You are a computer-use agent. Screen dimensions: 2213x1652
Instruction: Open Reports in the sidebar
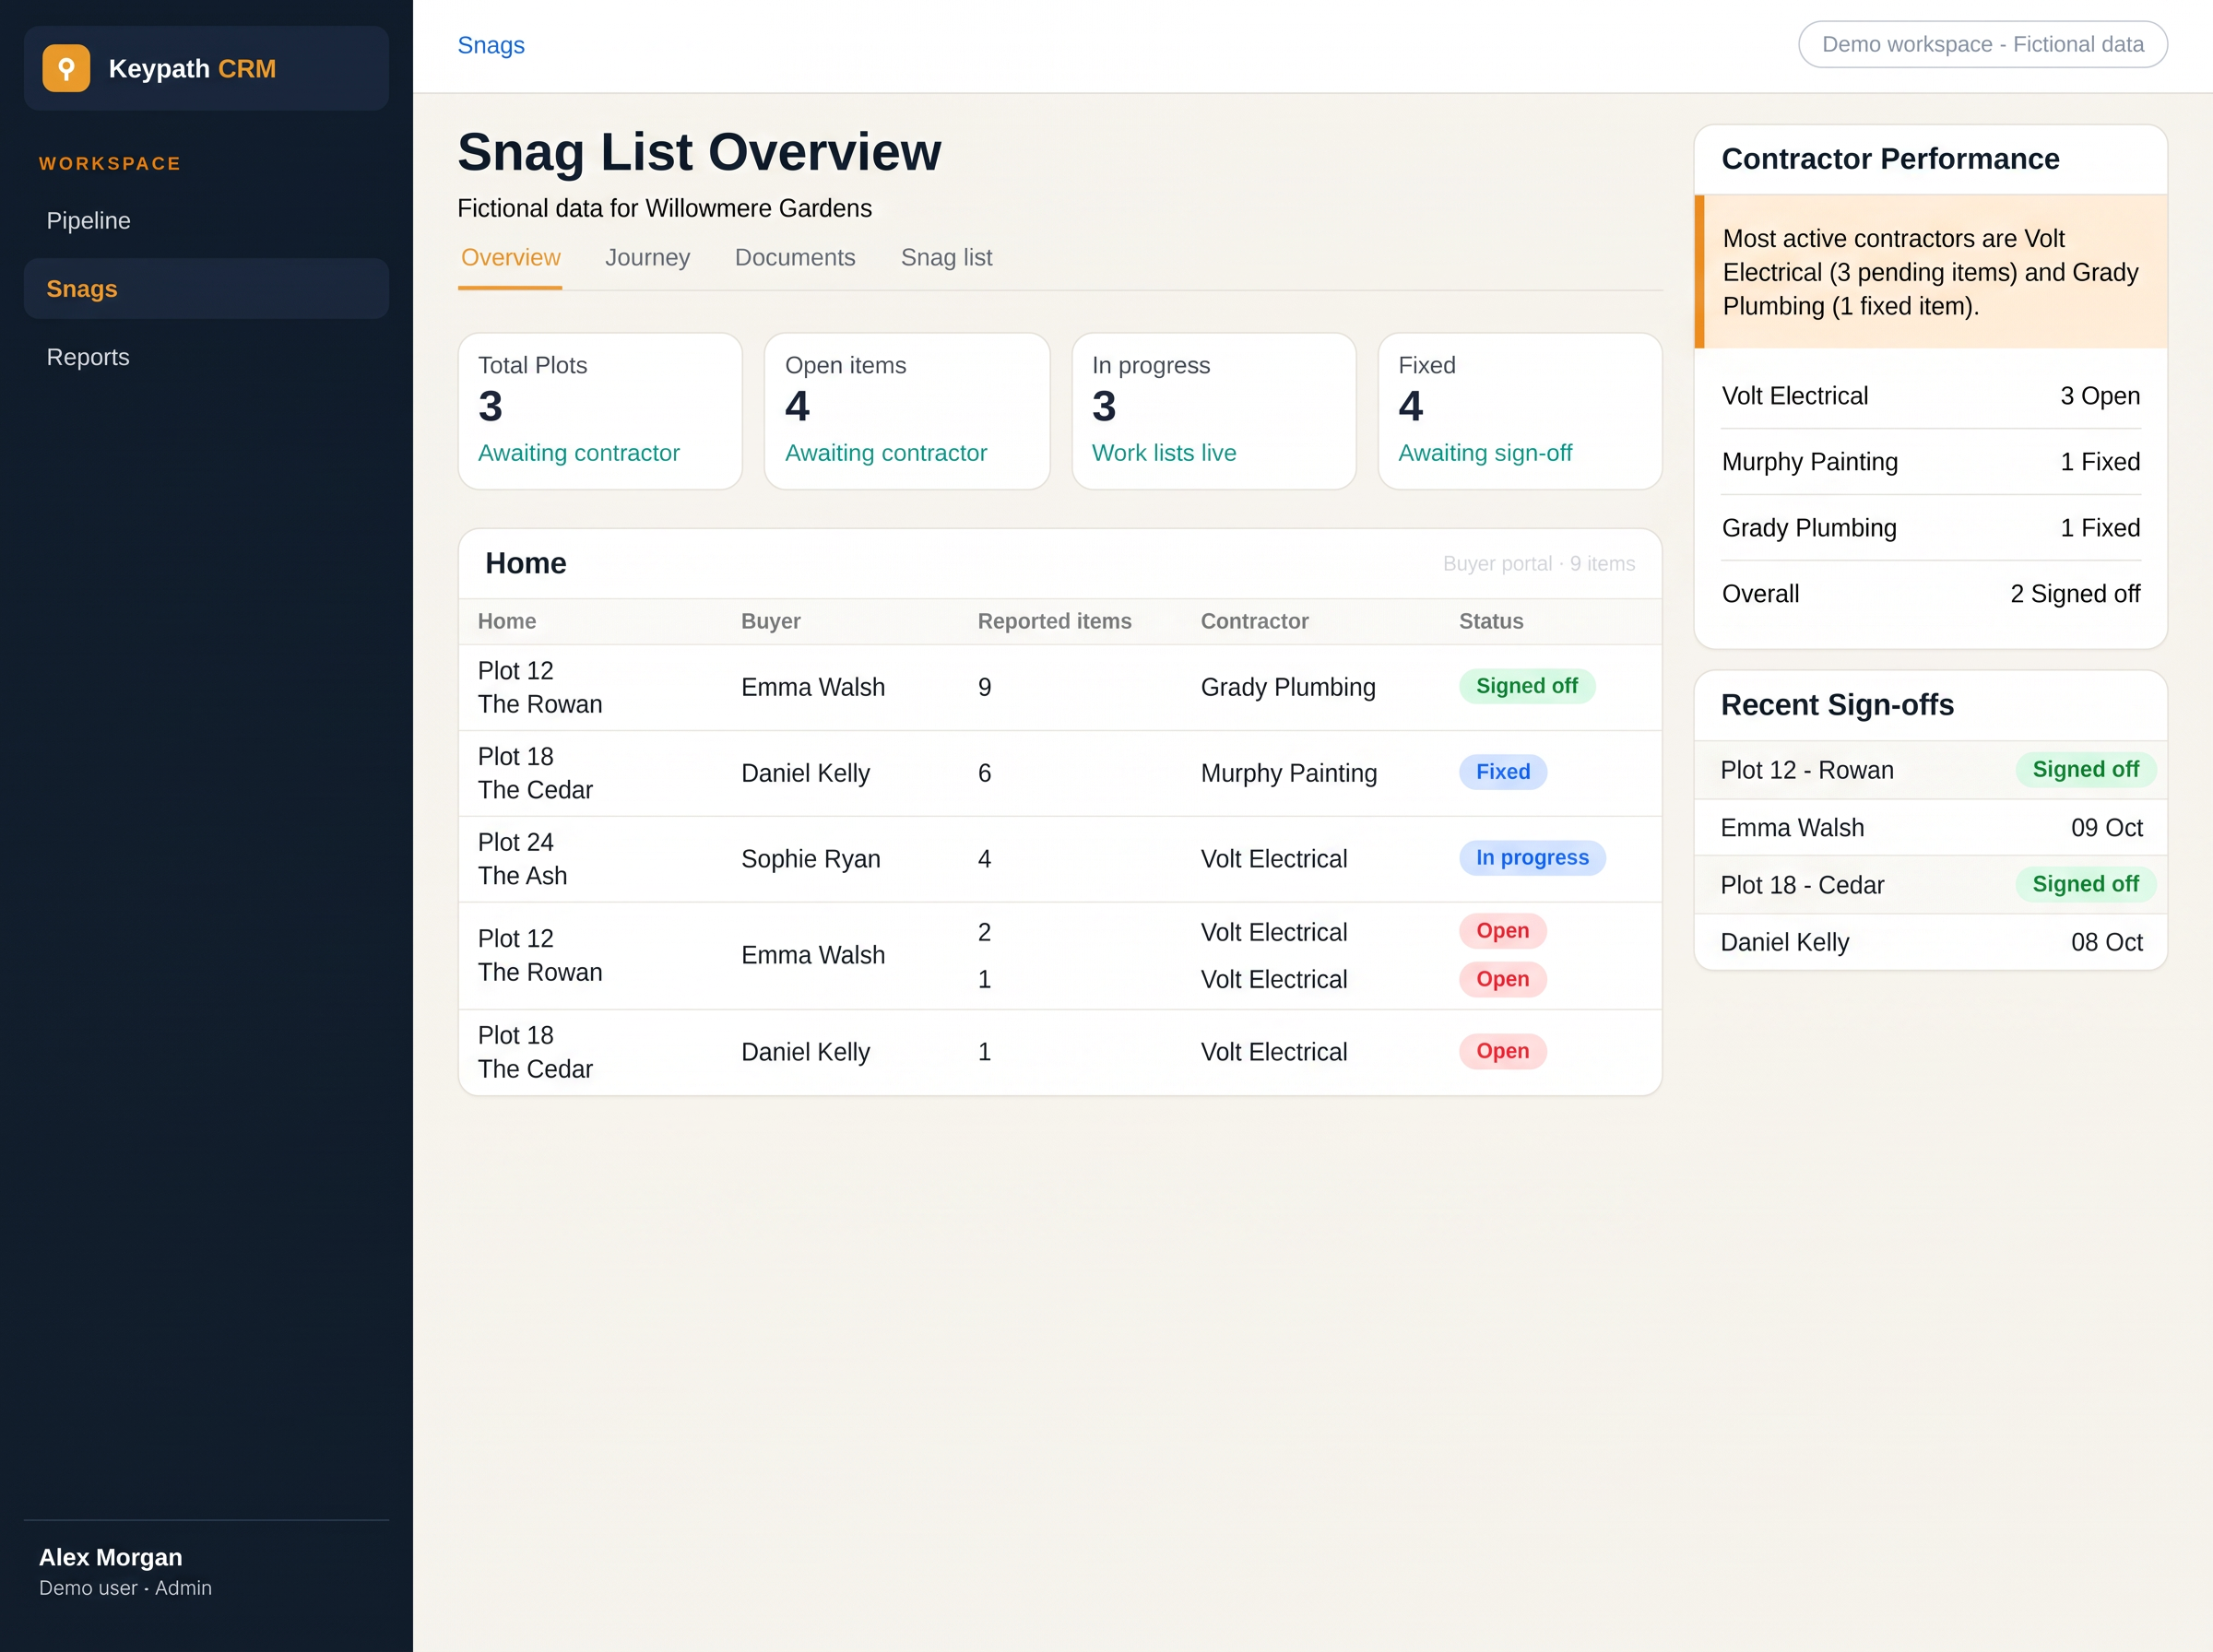206,357
